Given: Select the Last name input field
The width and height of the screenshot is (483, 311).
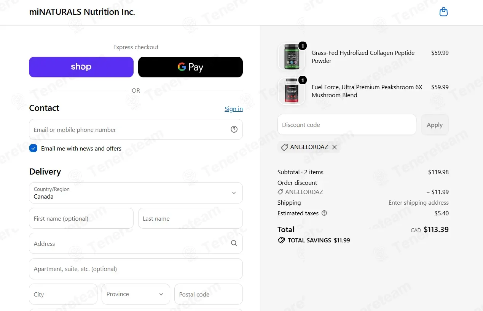Looking at the screenshot, I should [x=190, y=218].
